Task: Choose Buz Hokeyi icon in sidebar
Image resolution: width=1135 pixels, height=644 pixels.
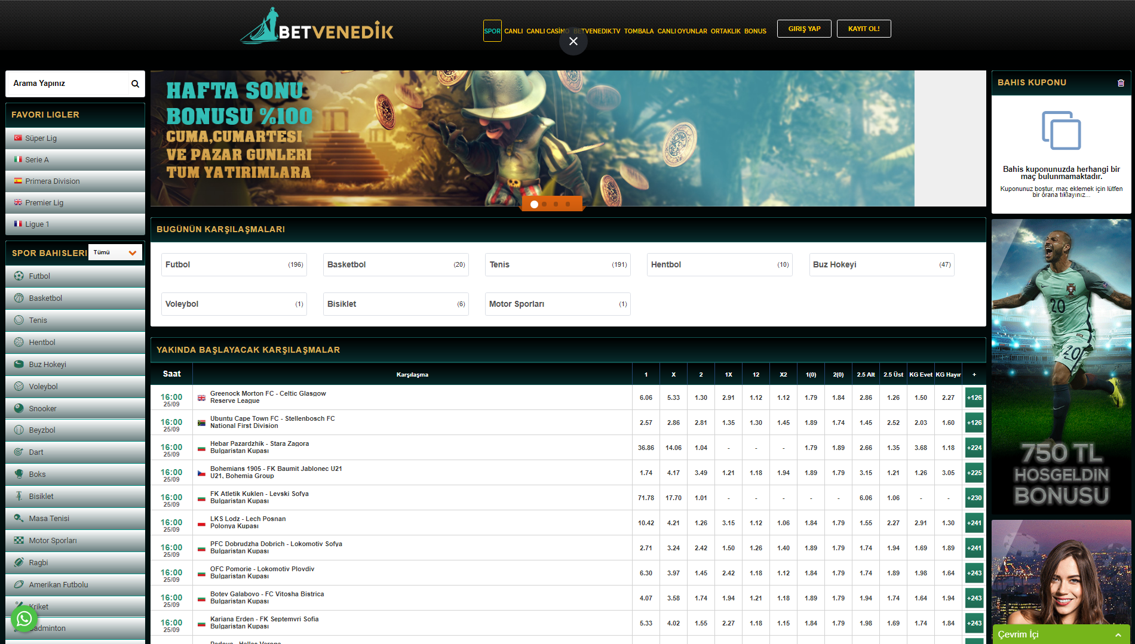Action: coord(19,365)
